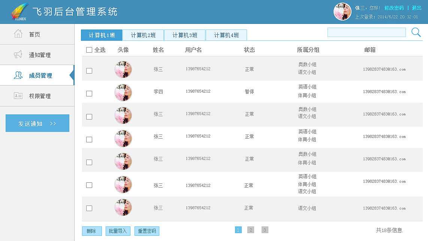Click the members icon for 成员管理

click(18, 75)
